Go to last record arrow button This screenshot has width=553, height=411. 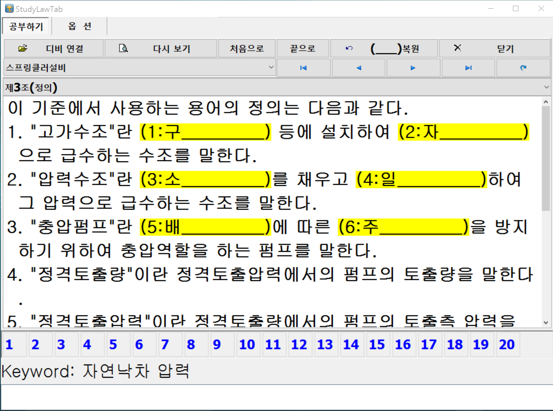click(468, 68)
